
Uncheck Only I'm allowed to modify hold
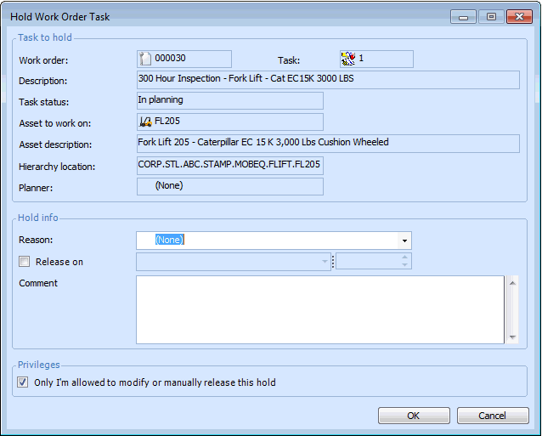[23, 382]
